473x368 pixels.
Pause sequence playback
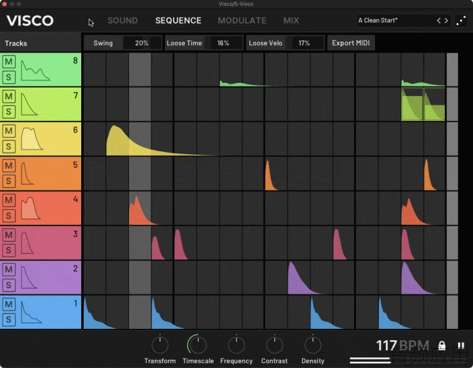pyautogui.click(x=461, y=346)
